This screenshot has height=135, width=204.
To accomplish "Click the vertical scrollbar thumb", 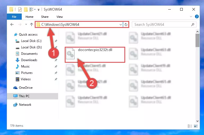I will pyautogui.click(x=197, y=40).
